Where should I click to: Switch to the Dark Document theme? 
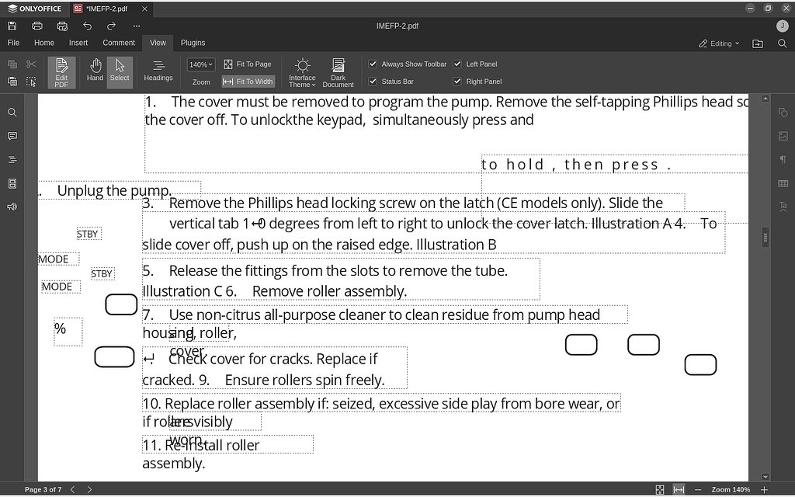pos(338,71)
